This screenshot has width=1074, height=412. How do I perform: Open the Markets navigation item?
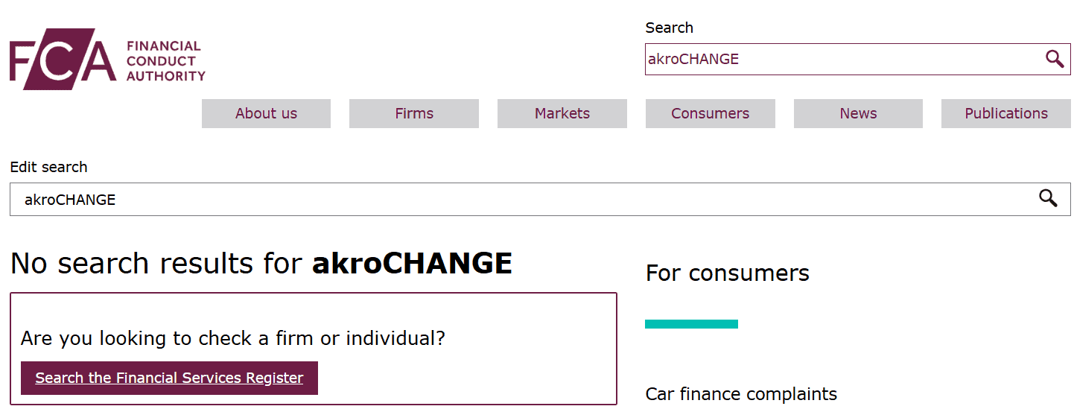point(562,113)
